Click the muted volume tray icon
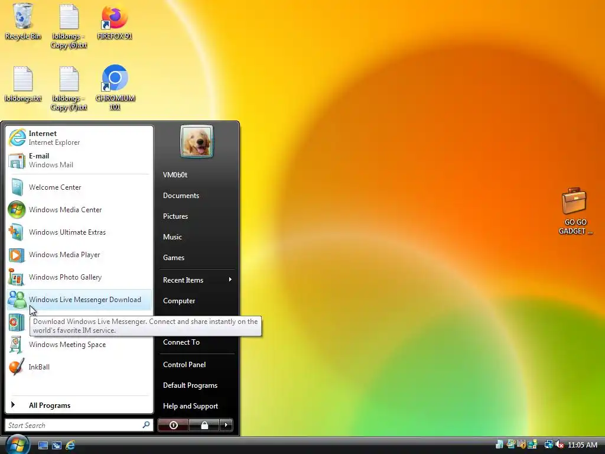This screenshot has width=605, height=454. coord(560,445)
